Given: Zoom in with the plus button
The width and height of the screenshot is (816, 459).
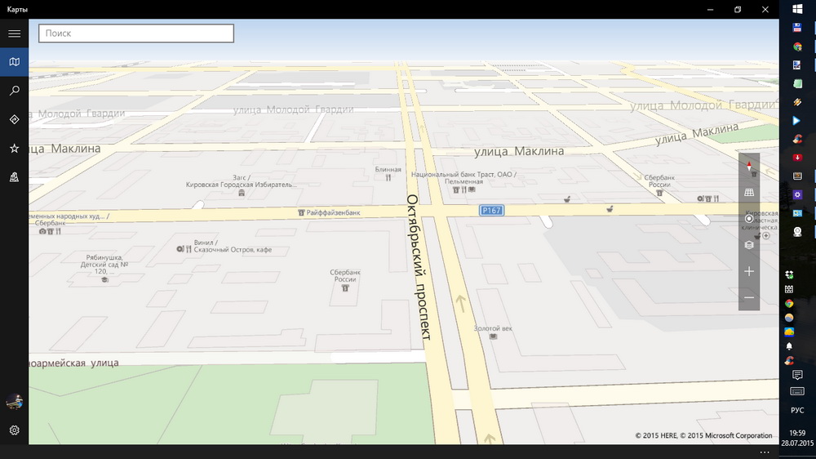Looking at the screenshot, I should tap(749, 271).
